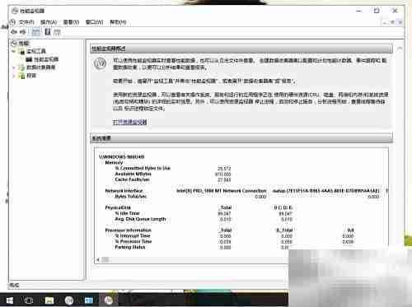
Task: Click the console document icon left of 文件 menu
Action: click(x=12, y=22)
